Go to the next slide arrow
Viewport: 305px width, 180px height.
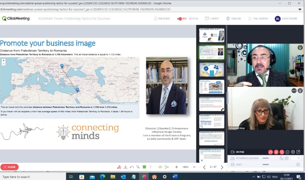pos(222,167)
